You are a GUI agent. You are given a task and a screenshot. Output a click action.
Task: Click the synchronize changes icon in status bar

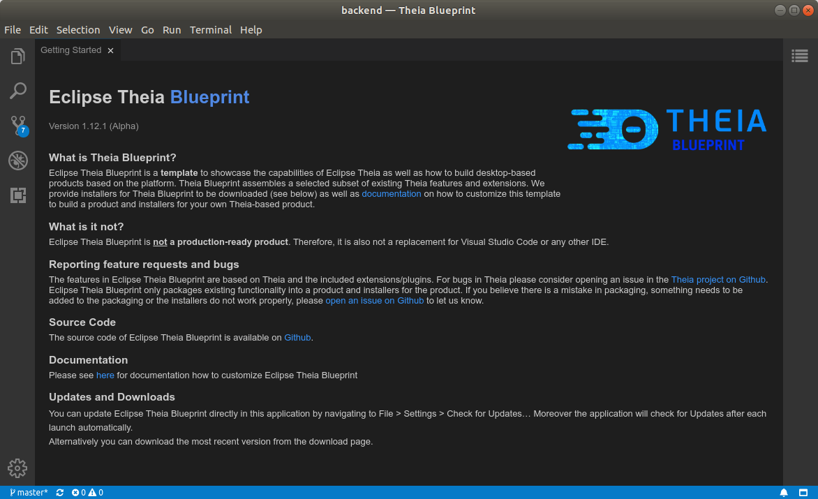point(60,493)
